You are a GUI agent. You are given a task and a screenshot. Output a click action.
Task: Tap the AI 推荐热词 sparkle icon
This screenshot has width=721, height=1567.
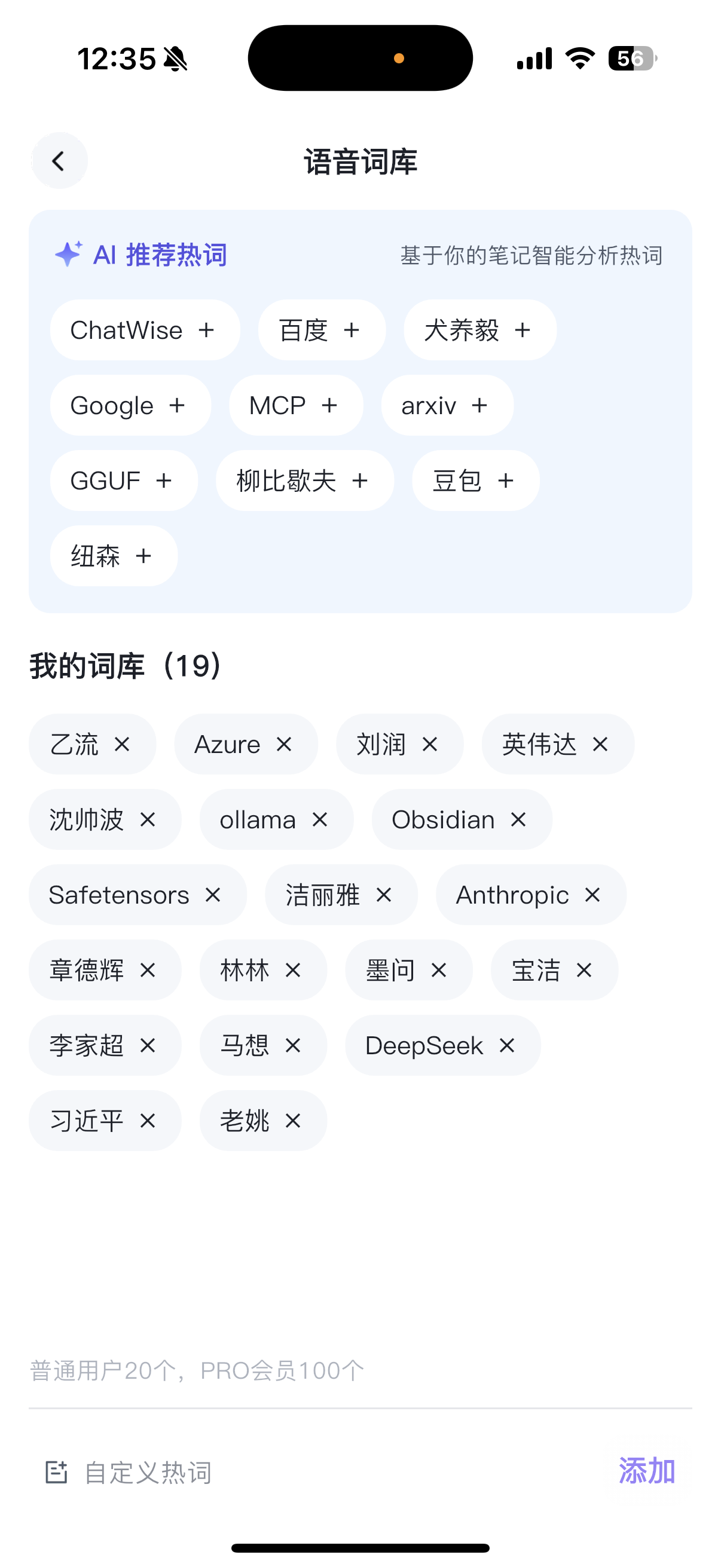click(x=68, y=254)
